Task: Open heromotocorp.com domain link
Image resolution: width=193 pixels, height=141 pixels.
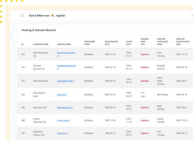Action: coord(66,53)
